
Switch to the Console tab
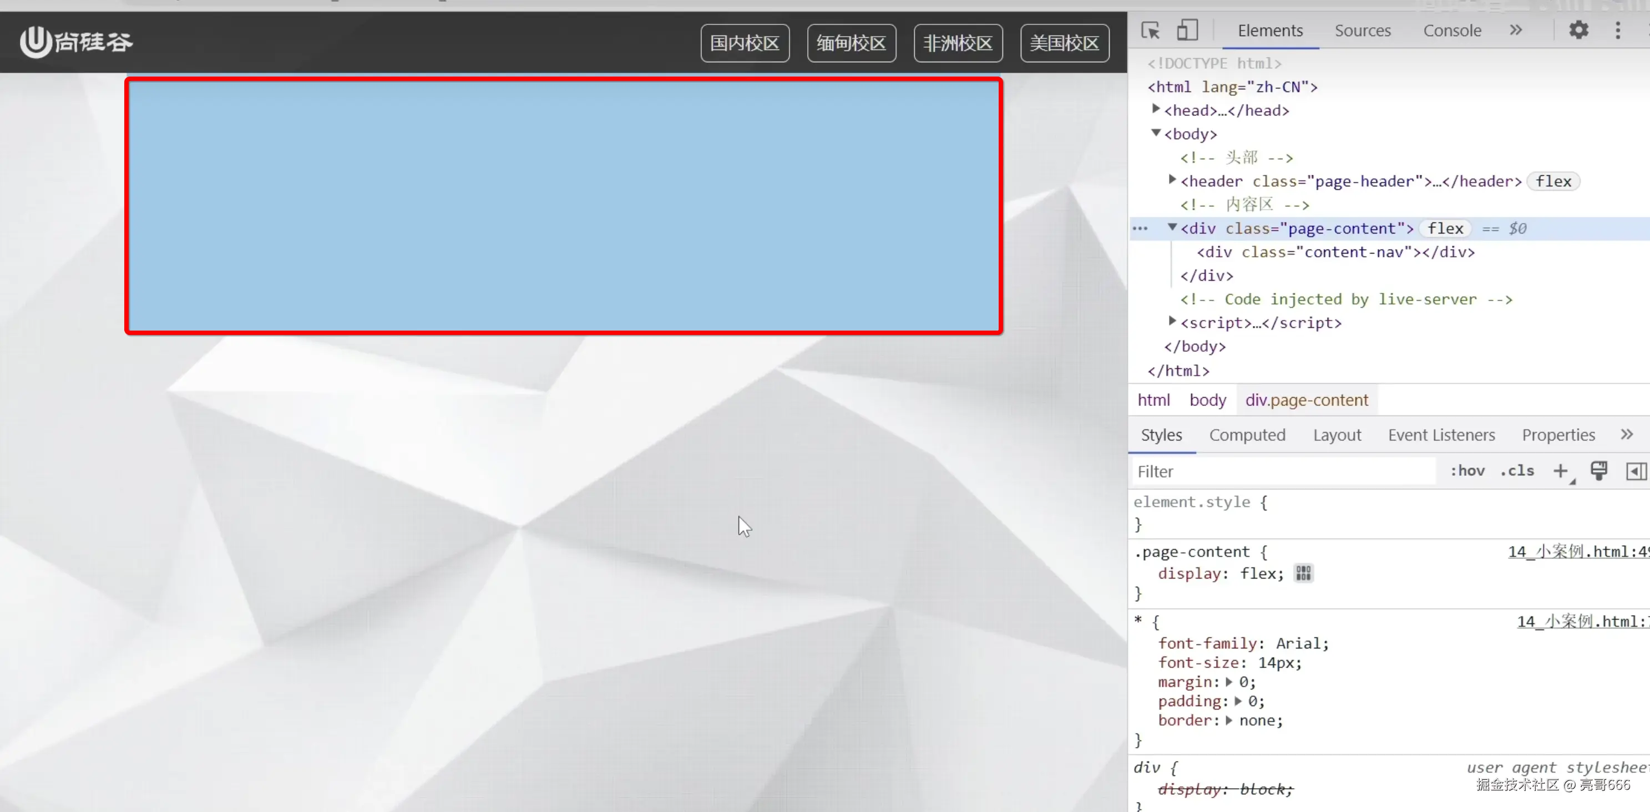(x=1451, y=30)
